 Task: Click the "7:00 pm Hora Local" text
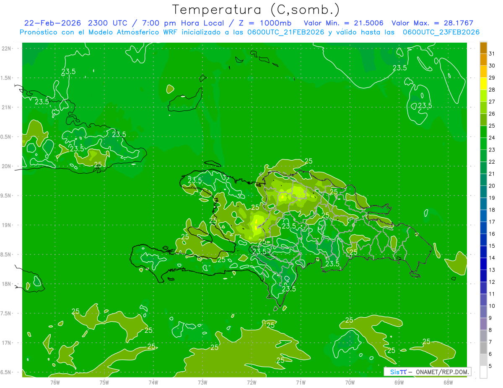(x=182, y=23)
